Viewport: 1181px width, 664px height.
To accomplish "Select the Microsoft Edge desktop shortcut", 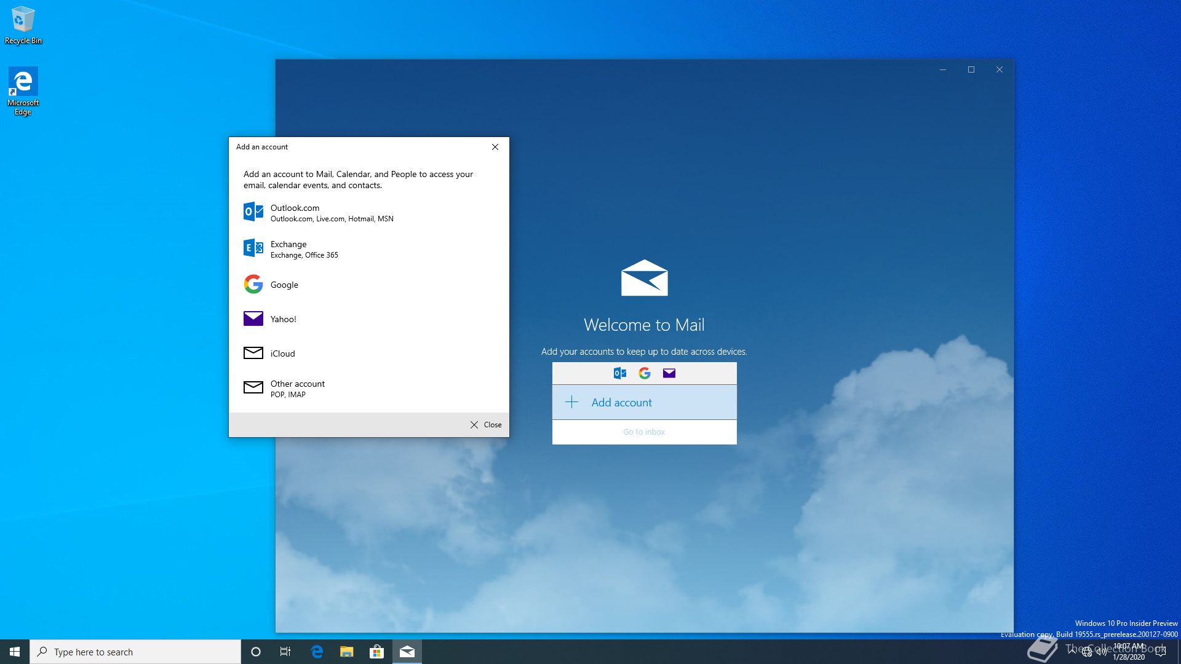I will 23,92.
